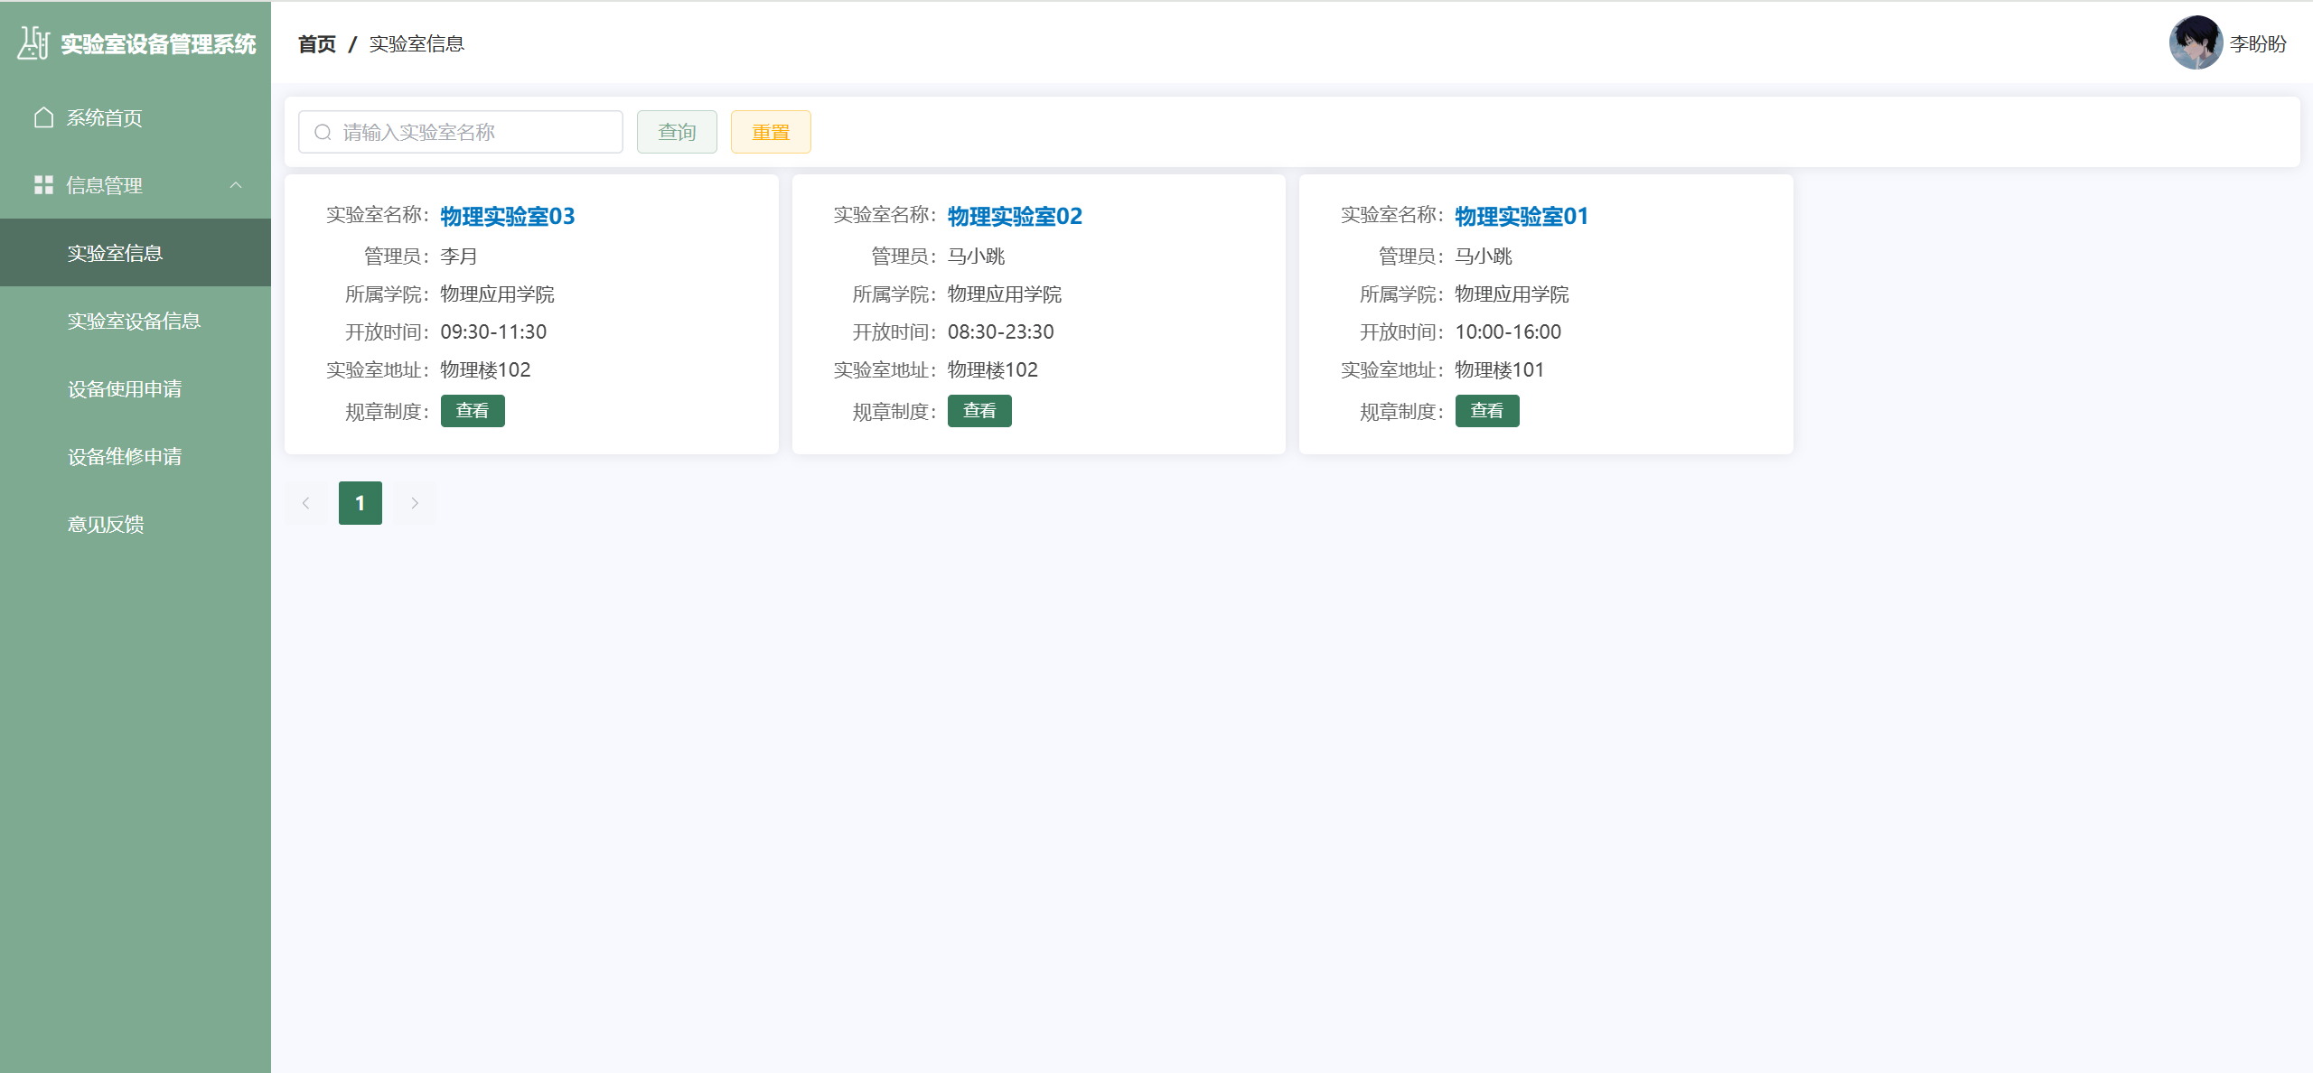The image size is (2313, 1073).
Task: Go to next page arrow
Action: (x=415, y=503)
